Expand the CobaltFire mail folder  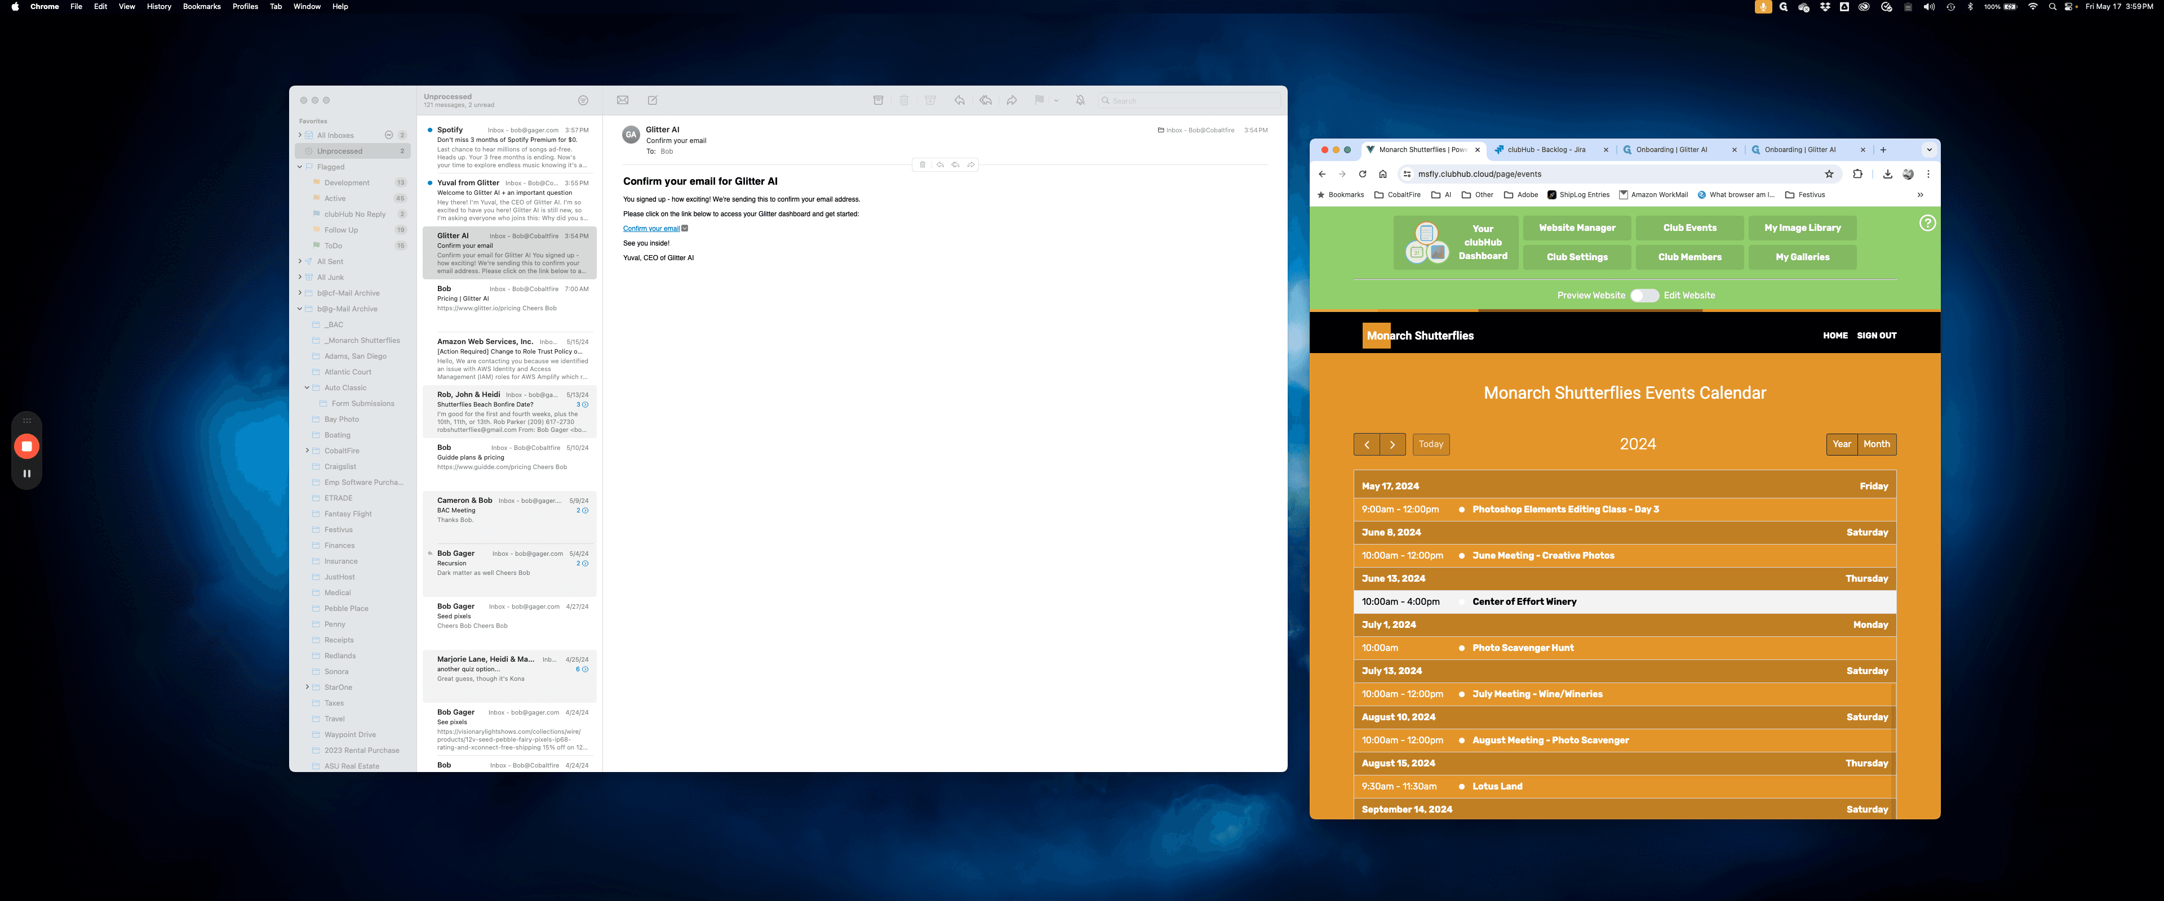click(308, 451)
